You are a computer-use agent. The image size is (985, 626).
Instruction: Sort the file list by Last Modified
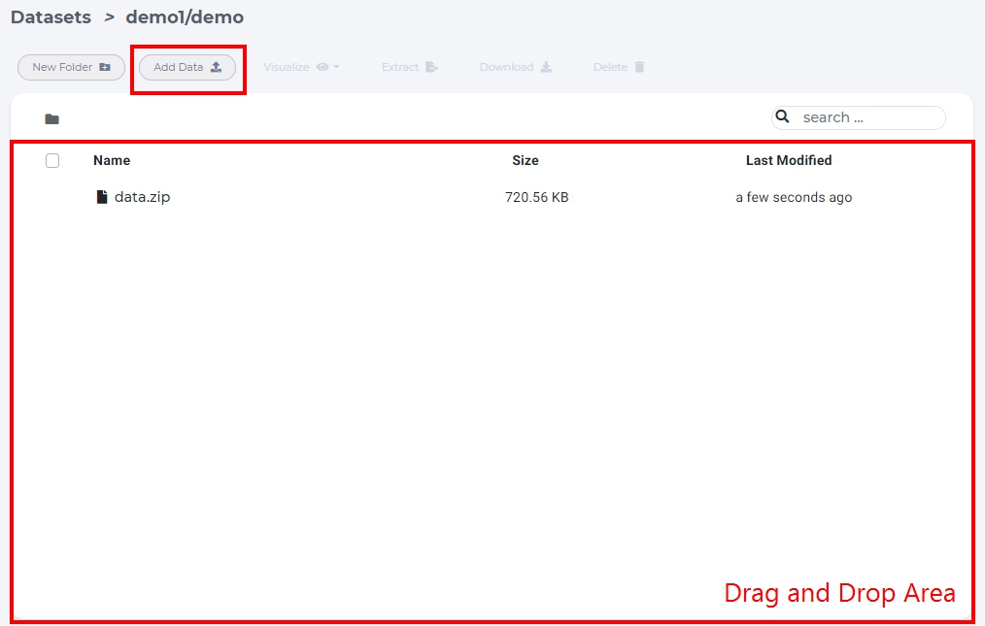click(789, 161)
